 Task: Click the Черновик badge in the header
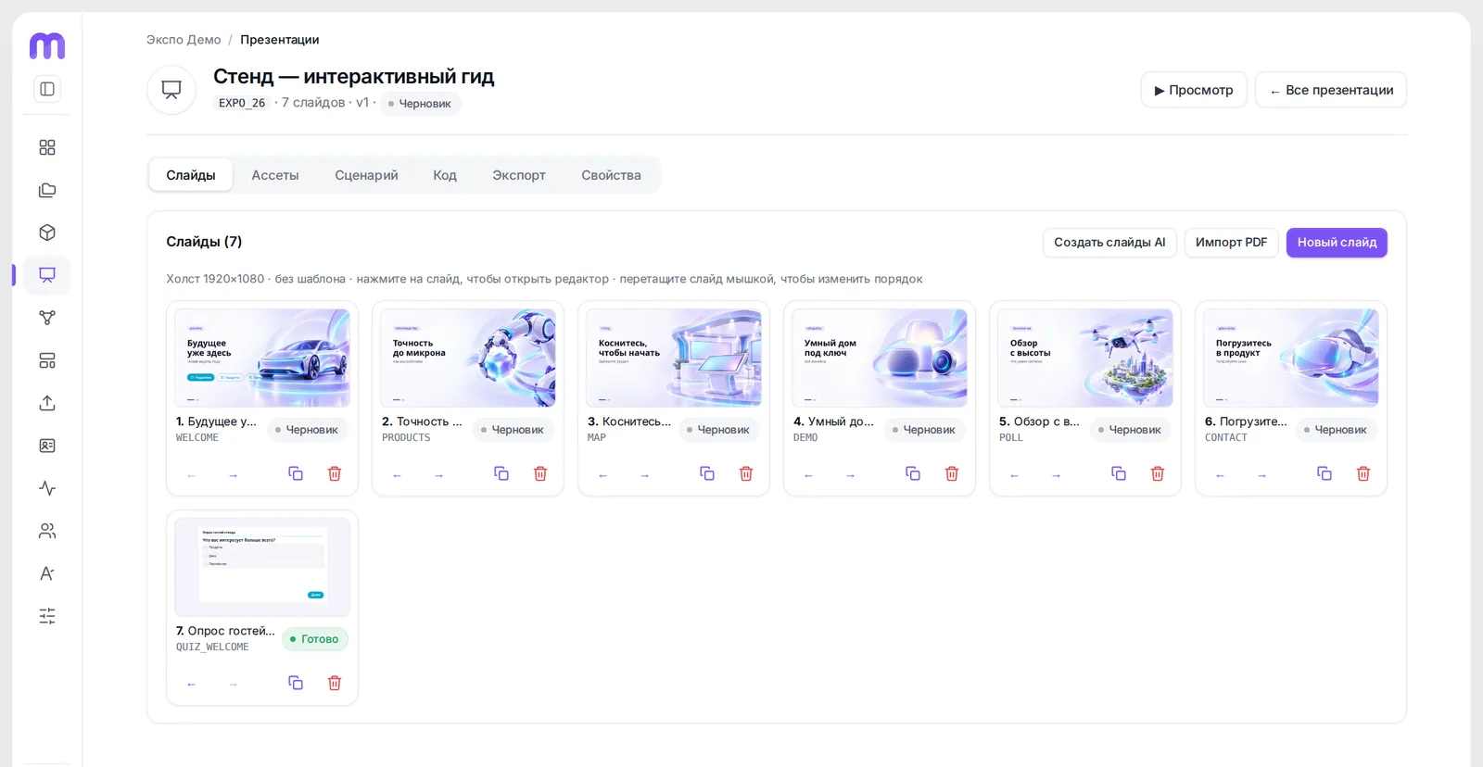420,104
